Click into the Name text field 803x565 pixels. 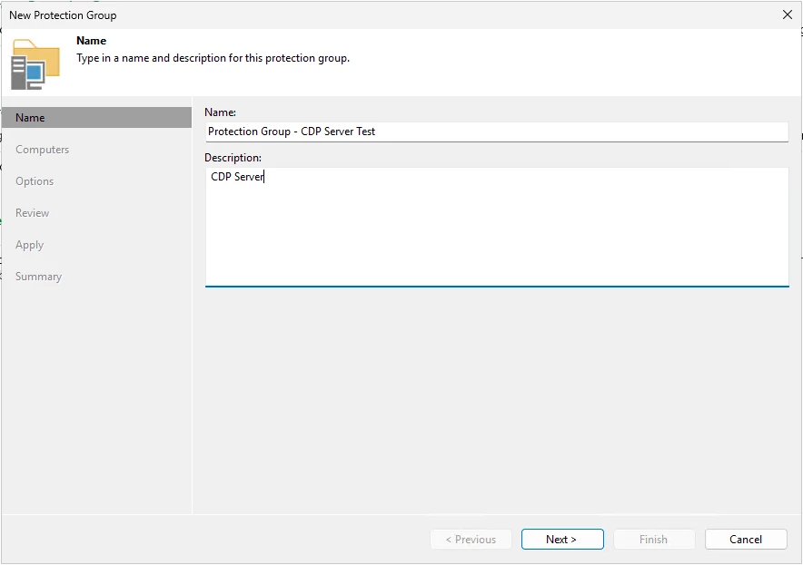click(497, 132)
